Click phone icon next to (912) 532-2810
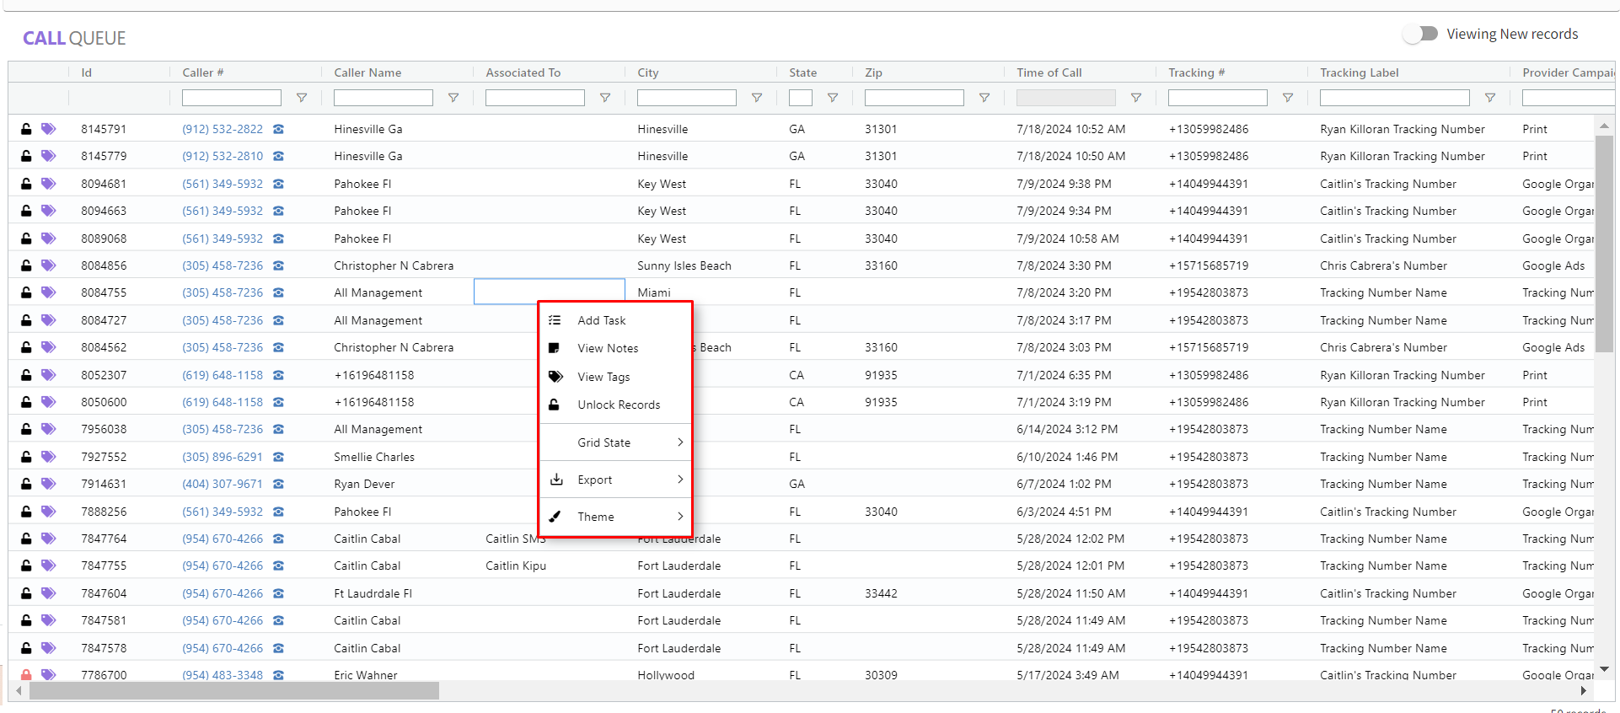 click(x=278, y=156)
